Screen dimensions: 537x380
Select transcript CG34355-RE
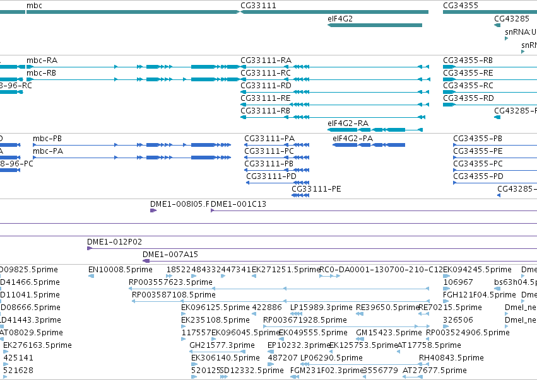point(490,79)
